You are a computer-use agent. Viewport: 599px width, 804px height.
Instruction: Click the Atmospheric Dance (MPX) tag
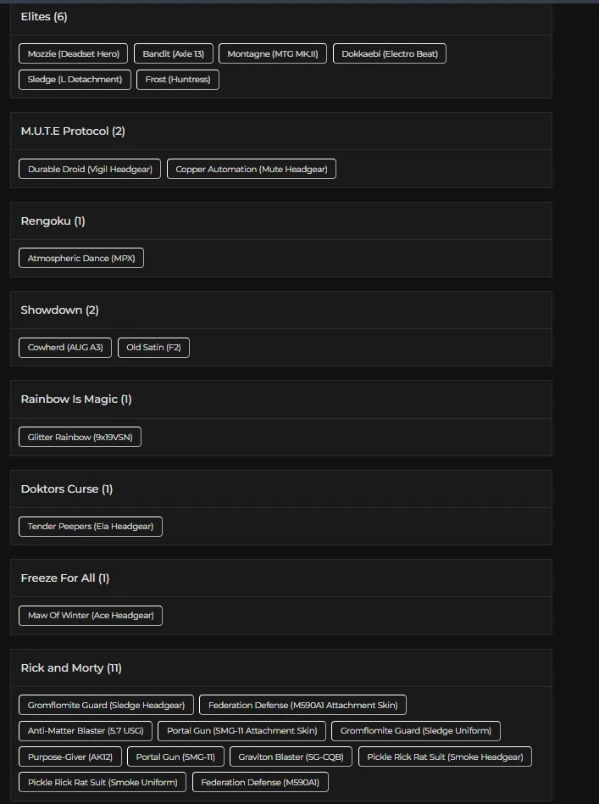[81, 258]
